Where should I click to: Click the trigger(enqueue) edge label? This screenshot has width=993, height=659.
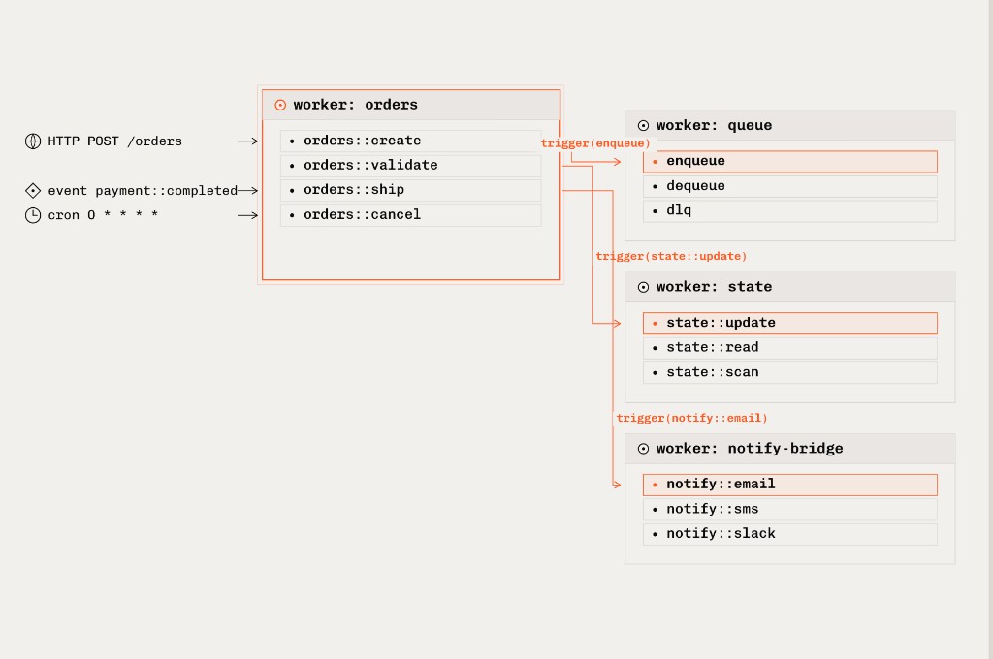coord(595,143)
